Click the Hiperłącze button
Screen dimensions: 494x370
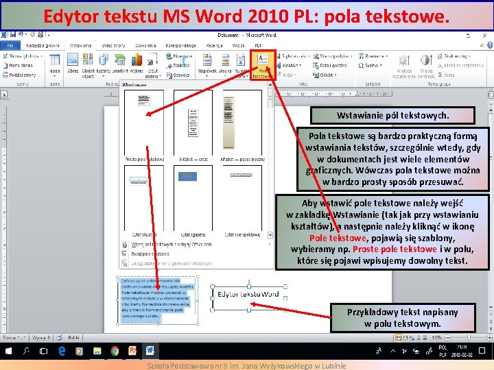[x=179, y=56]
